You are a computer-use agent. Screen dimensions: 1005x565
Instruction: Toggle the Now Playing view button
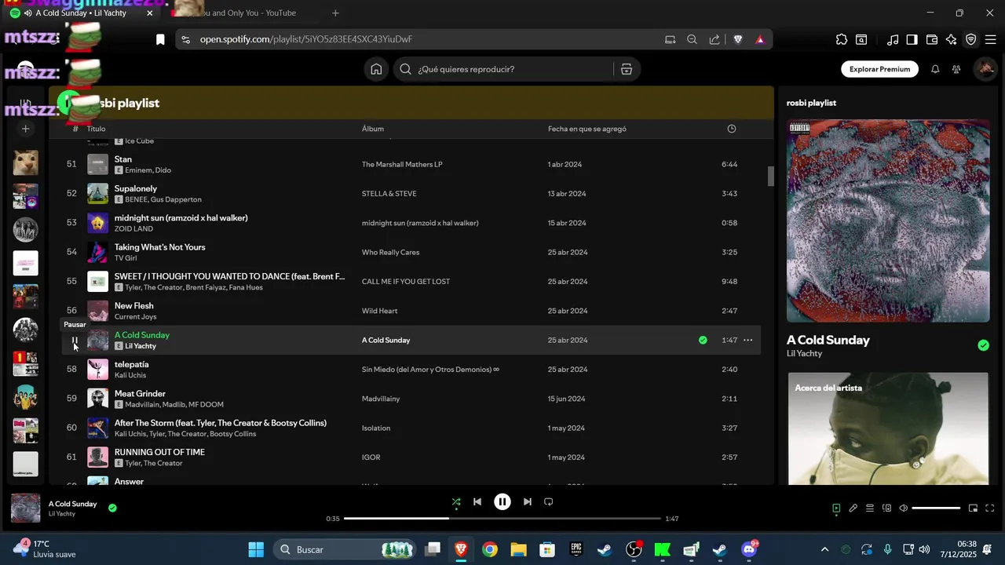pyautogui.click(x=836, y=508)
